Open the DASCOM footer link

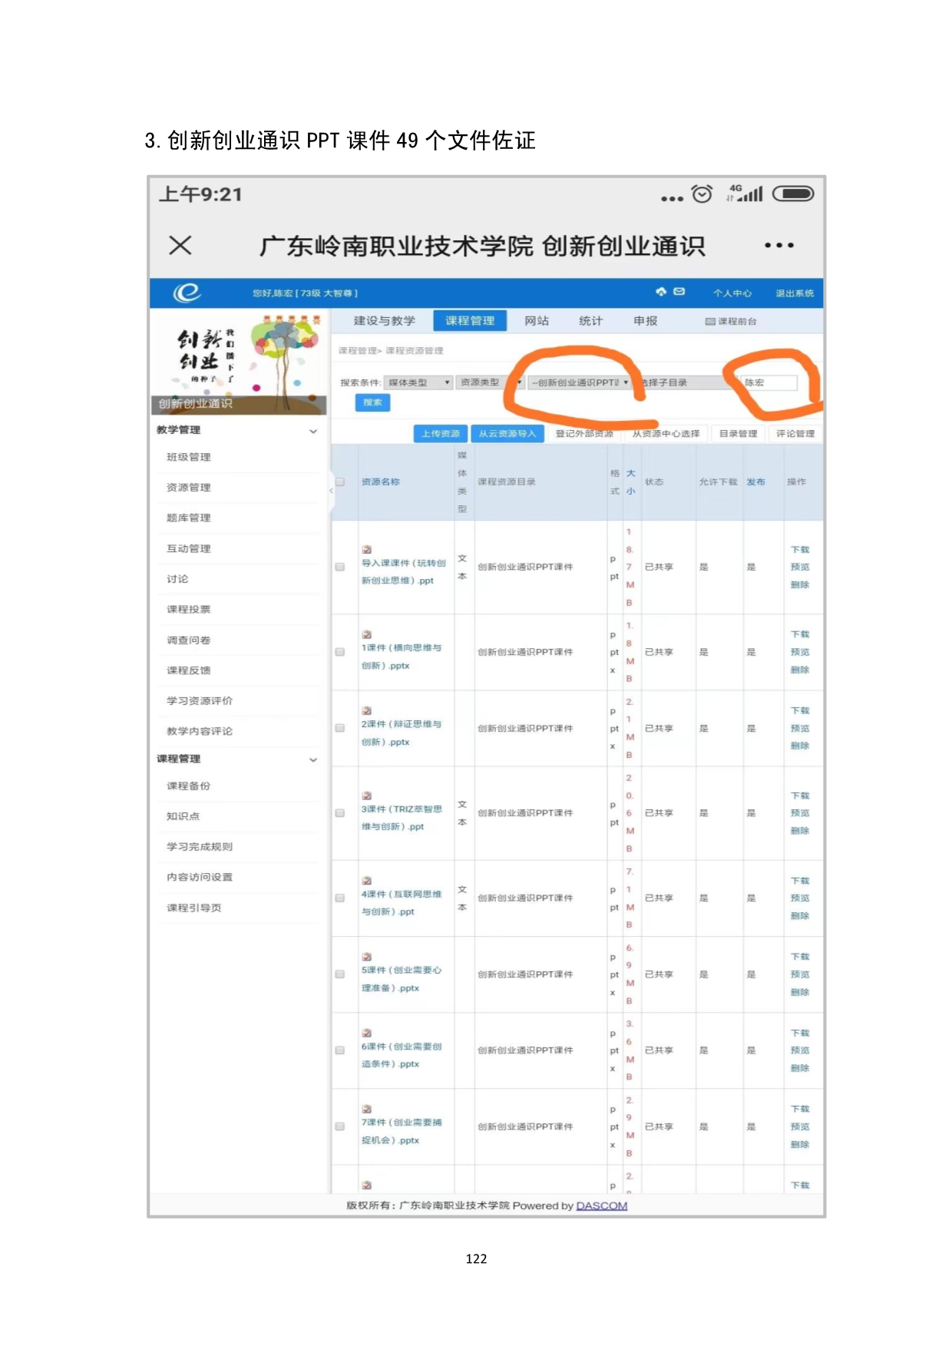click(602, 1205)
